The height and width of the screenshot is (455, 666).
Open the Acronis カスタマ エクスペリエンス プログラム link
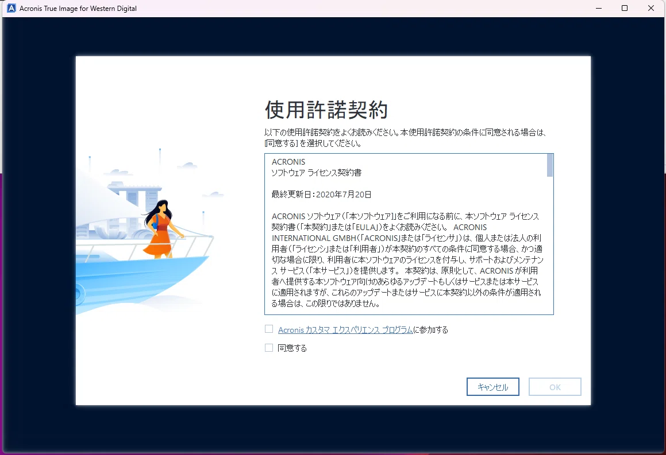[345, 330]
